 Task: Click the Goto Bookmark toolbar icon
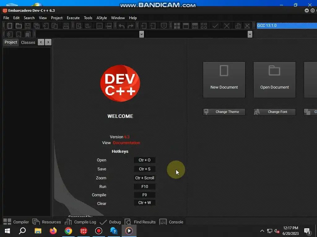click(28, 34)
